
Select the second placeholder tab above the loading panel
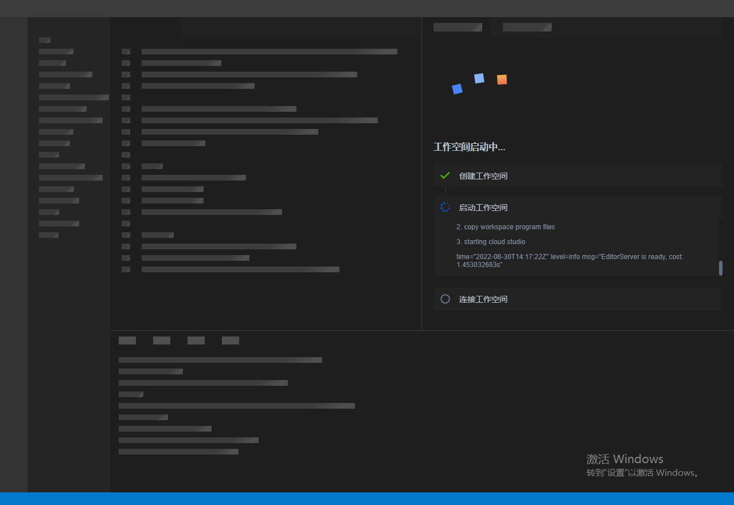pos(527,27)
